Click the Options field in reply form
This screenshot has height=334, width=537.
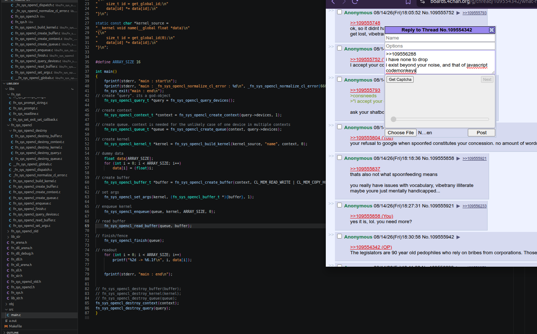click(x=440, y=46)
